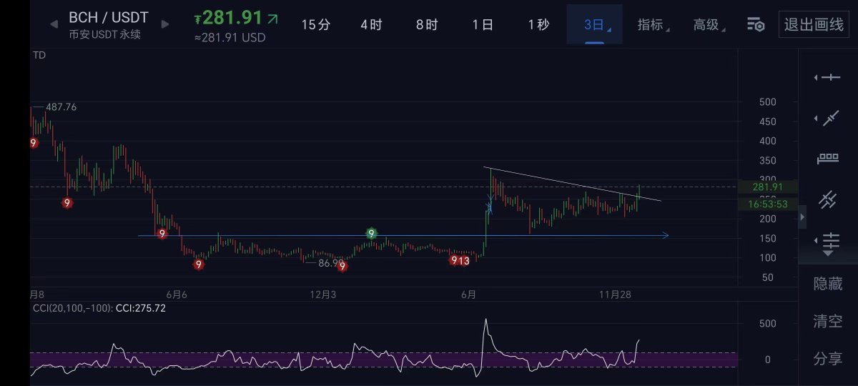
Task: Select the blue horizontal arrow line
Action: pos(403,235)
